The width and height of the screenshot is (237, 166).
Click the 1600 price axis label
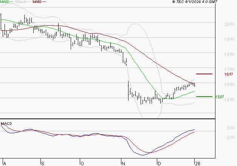[229, 85]
